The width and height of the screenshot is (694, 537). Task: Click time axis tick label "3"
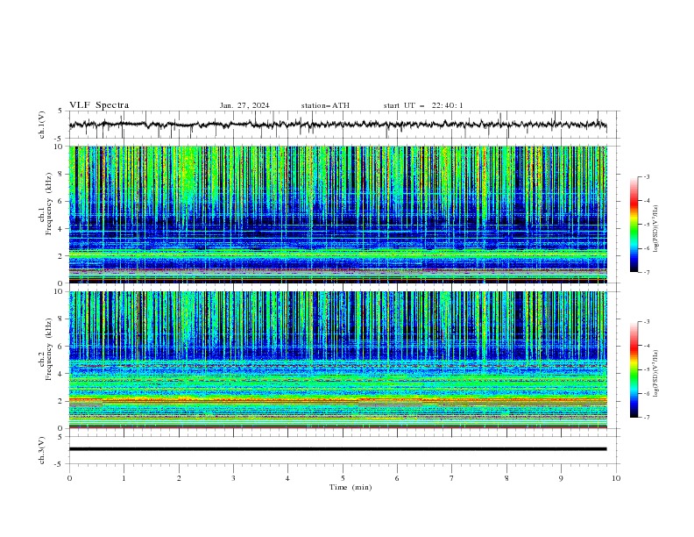(233, 478)
